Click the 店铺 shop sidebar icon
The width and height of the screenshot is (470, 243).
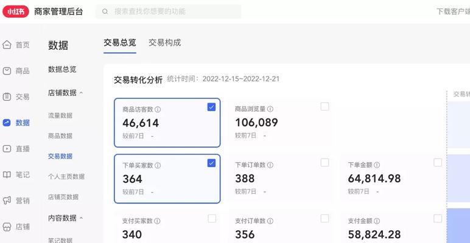pos(7,227)
